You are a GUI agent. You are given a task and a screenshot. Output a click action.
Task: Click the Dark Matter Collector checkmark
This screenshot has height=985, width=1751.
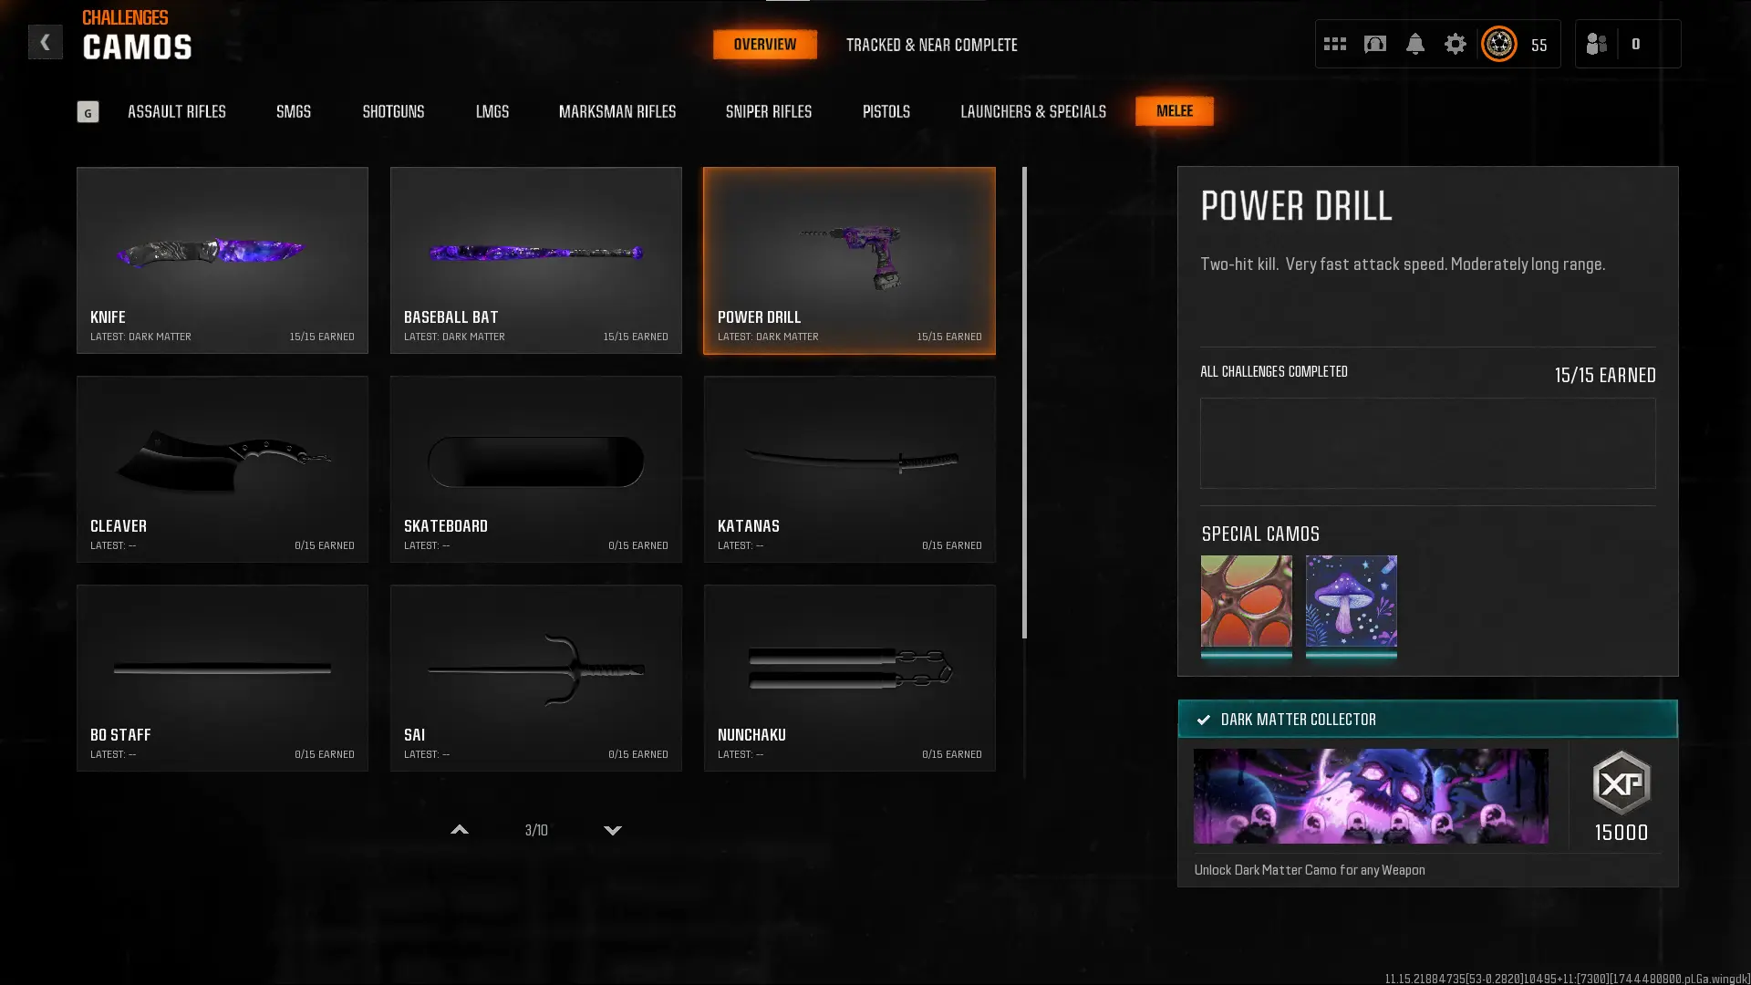[x=1203, y=720]
